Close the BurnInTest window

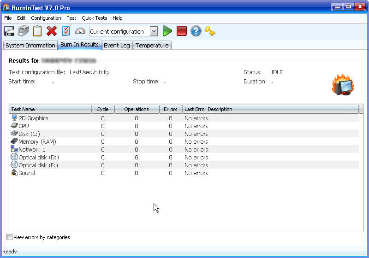pyautogui.click(x=360, y=7)
